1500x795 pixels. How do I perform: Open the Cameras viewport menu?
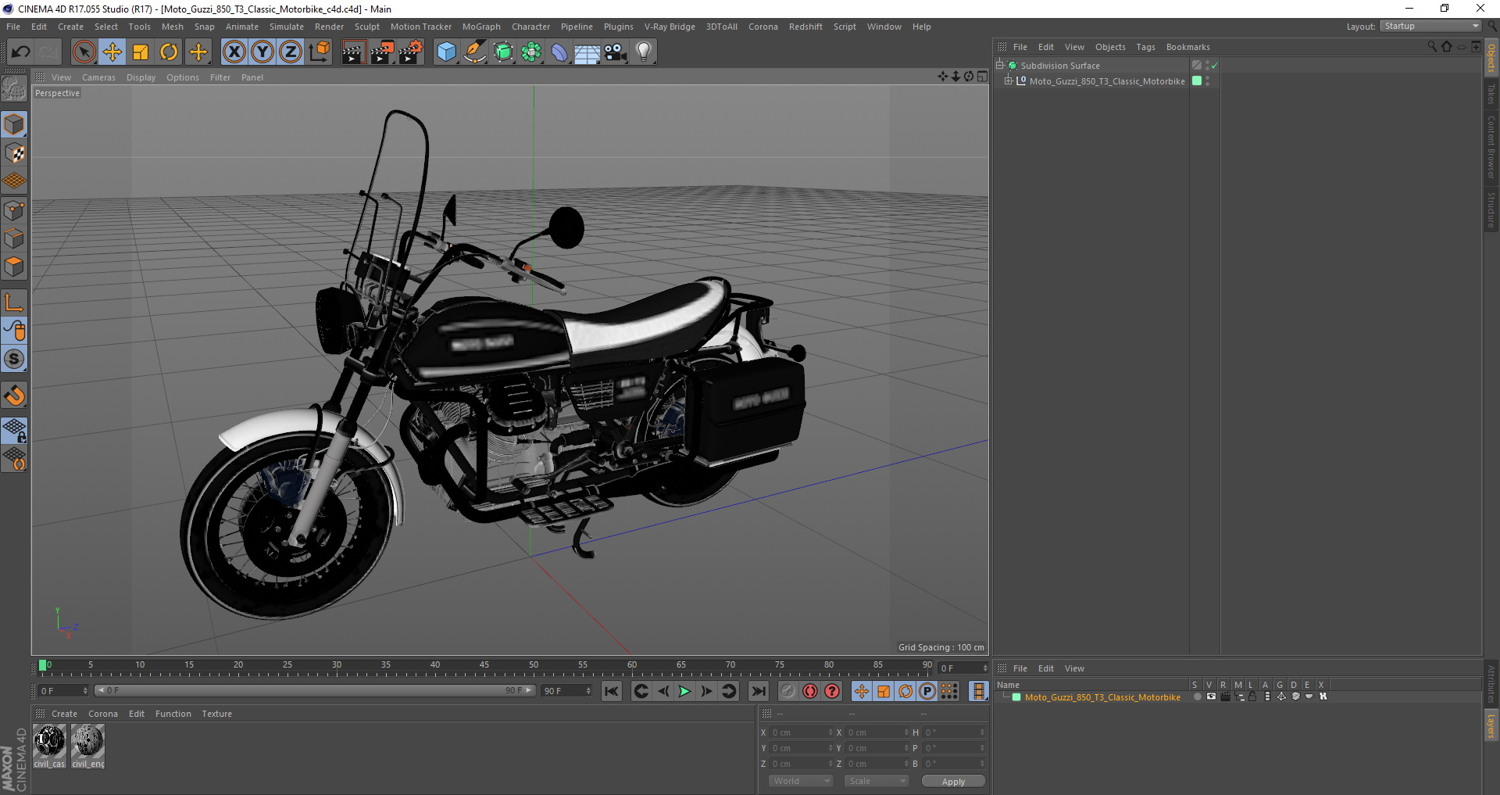(98, 77)
